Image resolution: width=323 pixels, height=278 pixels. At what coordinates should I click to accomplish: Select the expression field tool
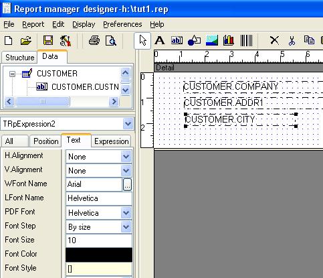(x=177, y=40)
